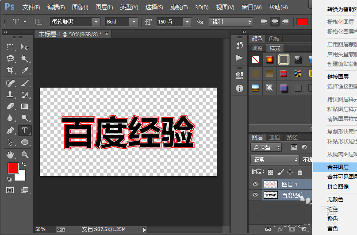The image size is (357, 235).
Task: Select the History Brush tool
Action: point(25,95)
